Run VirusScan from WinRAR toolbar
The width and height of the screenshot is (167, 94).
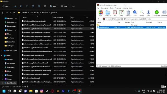pyautogui.click(x=157, y=13)
